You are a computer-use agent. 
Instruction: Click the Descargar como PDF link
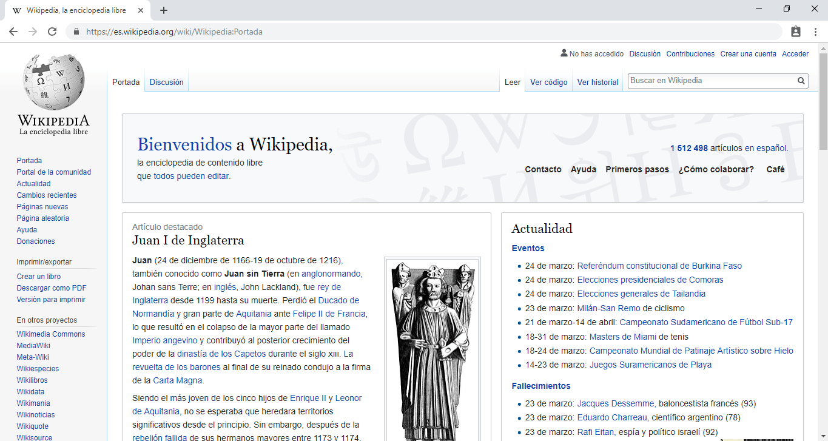(52, 288)
